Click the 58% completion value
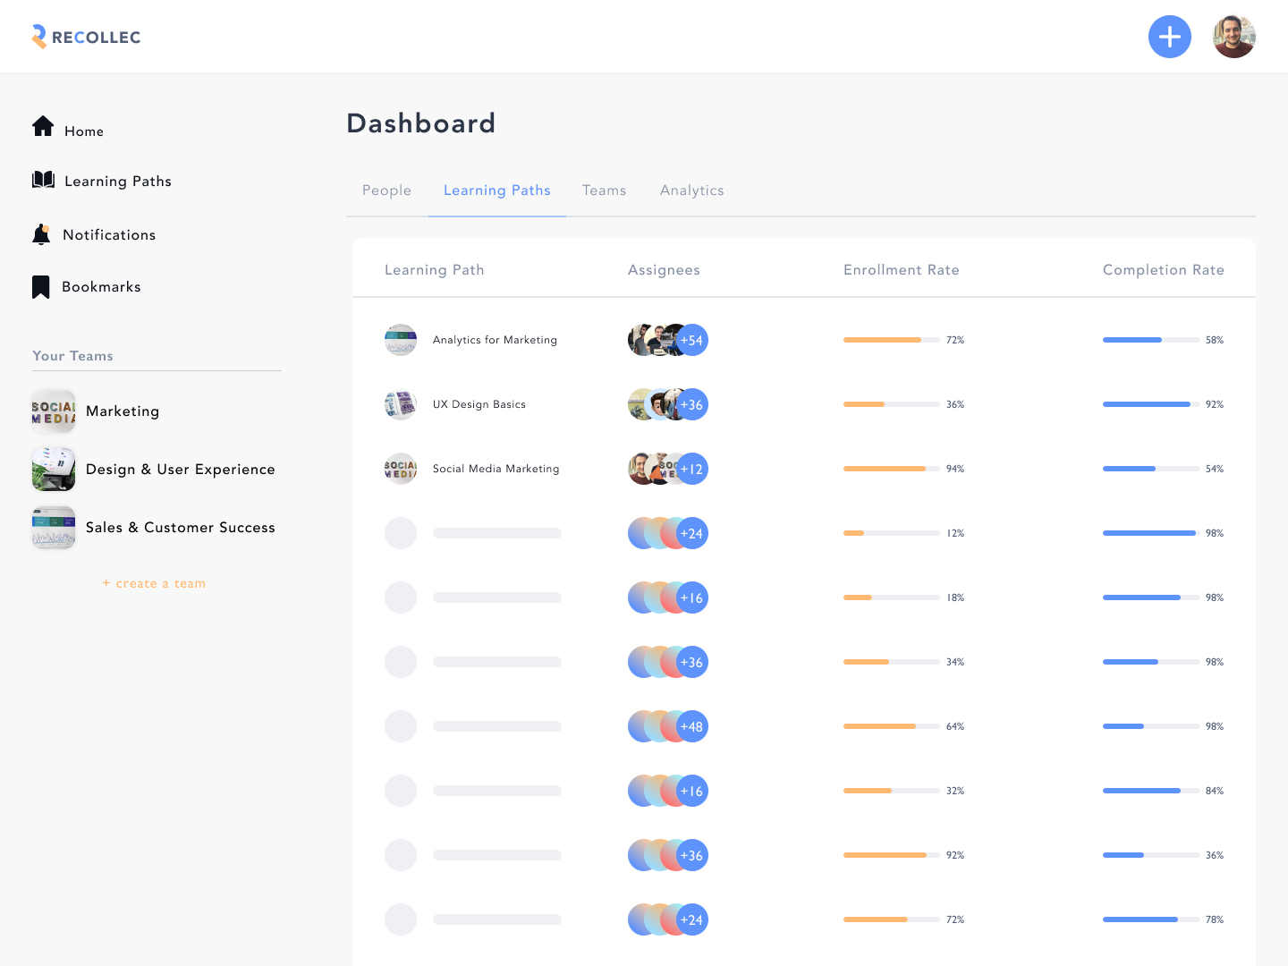This screenshot has width=1288, height=966. [x=1215, y=340]
